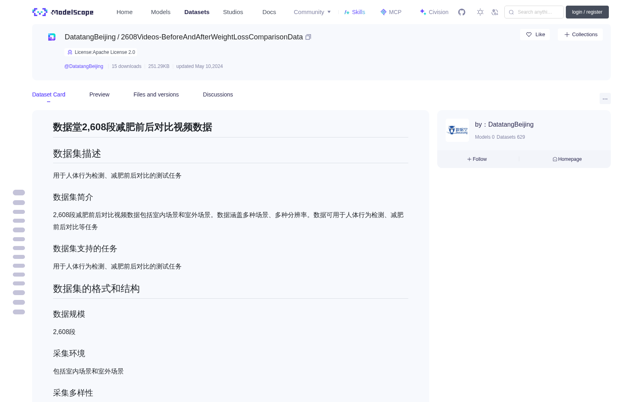Viewport: 643px width, 402px height.
Task: Click the DatatangBeijing owl avatar
Action: 457,130
